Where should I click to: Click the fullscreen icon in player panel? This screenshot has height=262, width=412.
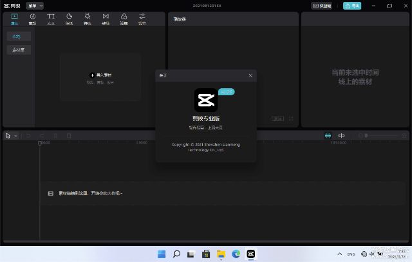pos(291,119)
